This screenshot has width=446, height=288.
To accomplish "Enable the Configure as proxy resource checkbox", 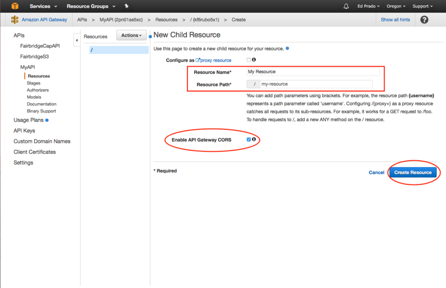I will 249,60.
